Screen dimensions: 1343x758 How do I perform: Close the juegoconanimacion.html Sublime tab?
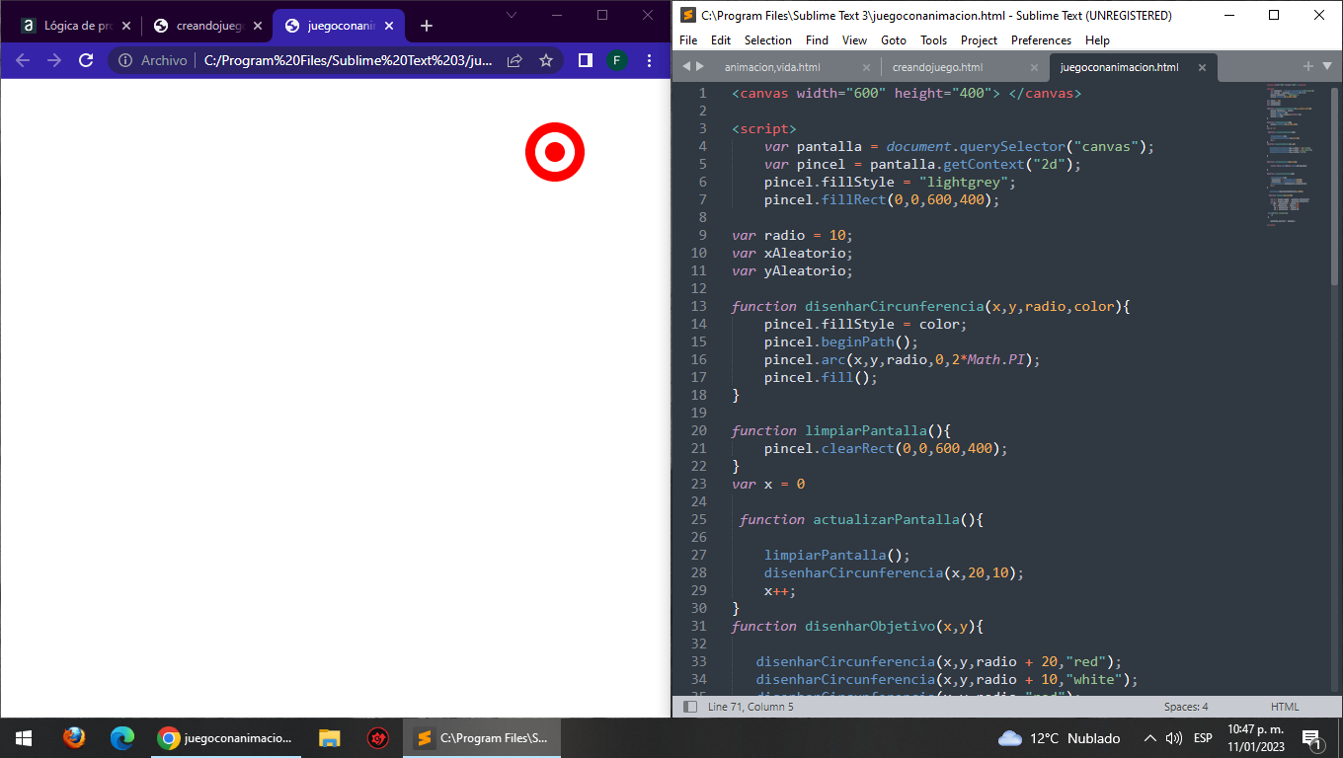click(x=1202, y=67)
